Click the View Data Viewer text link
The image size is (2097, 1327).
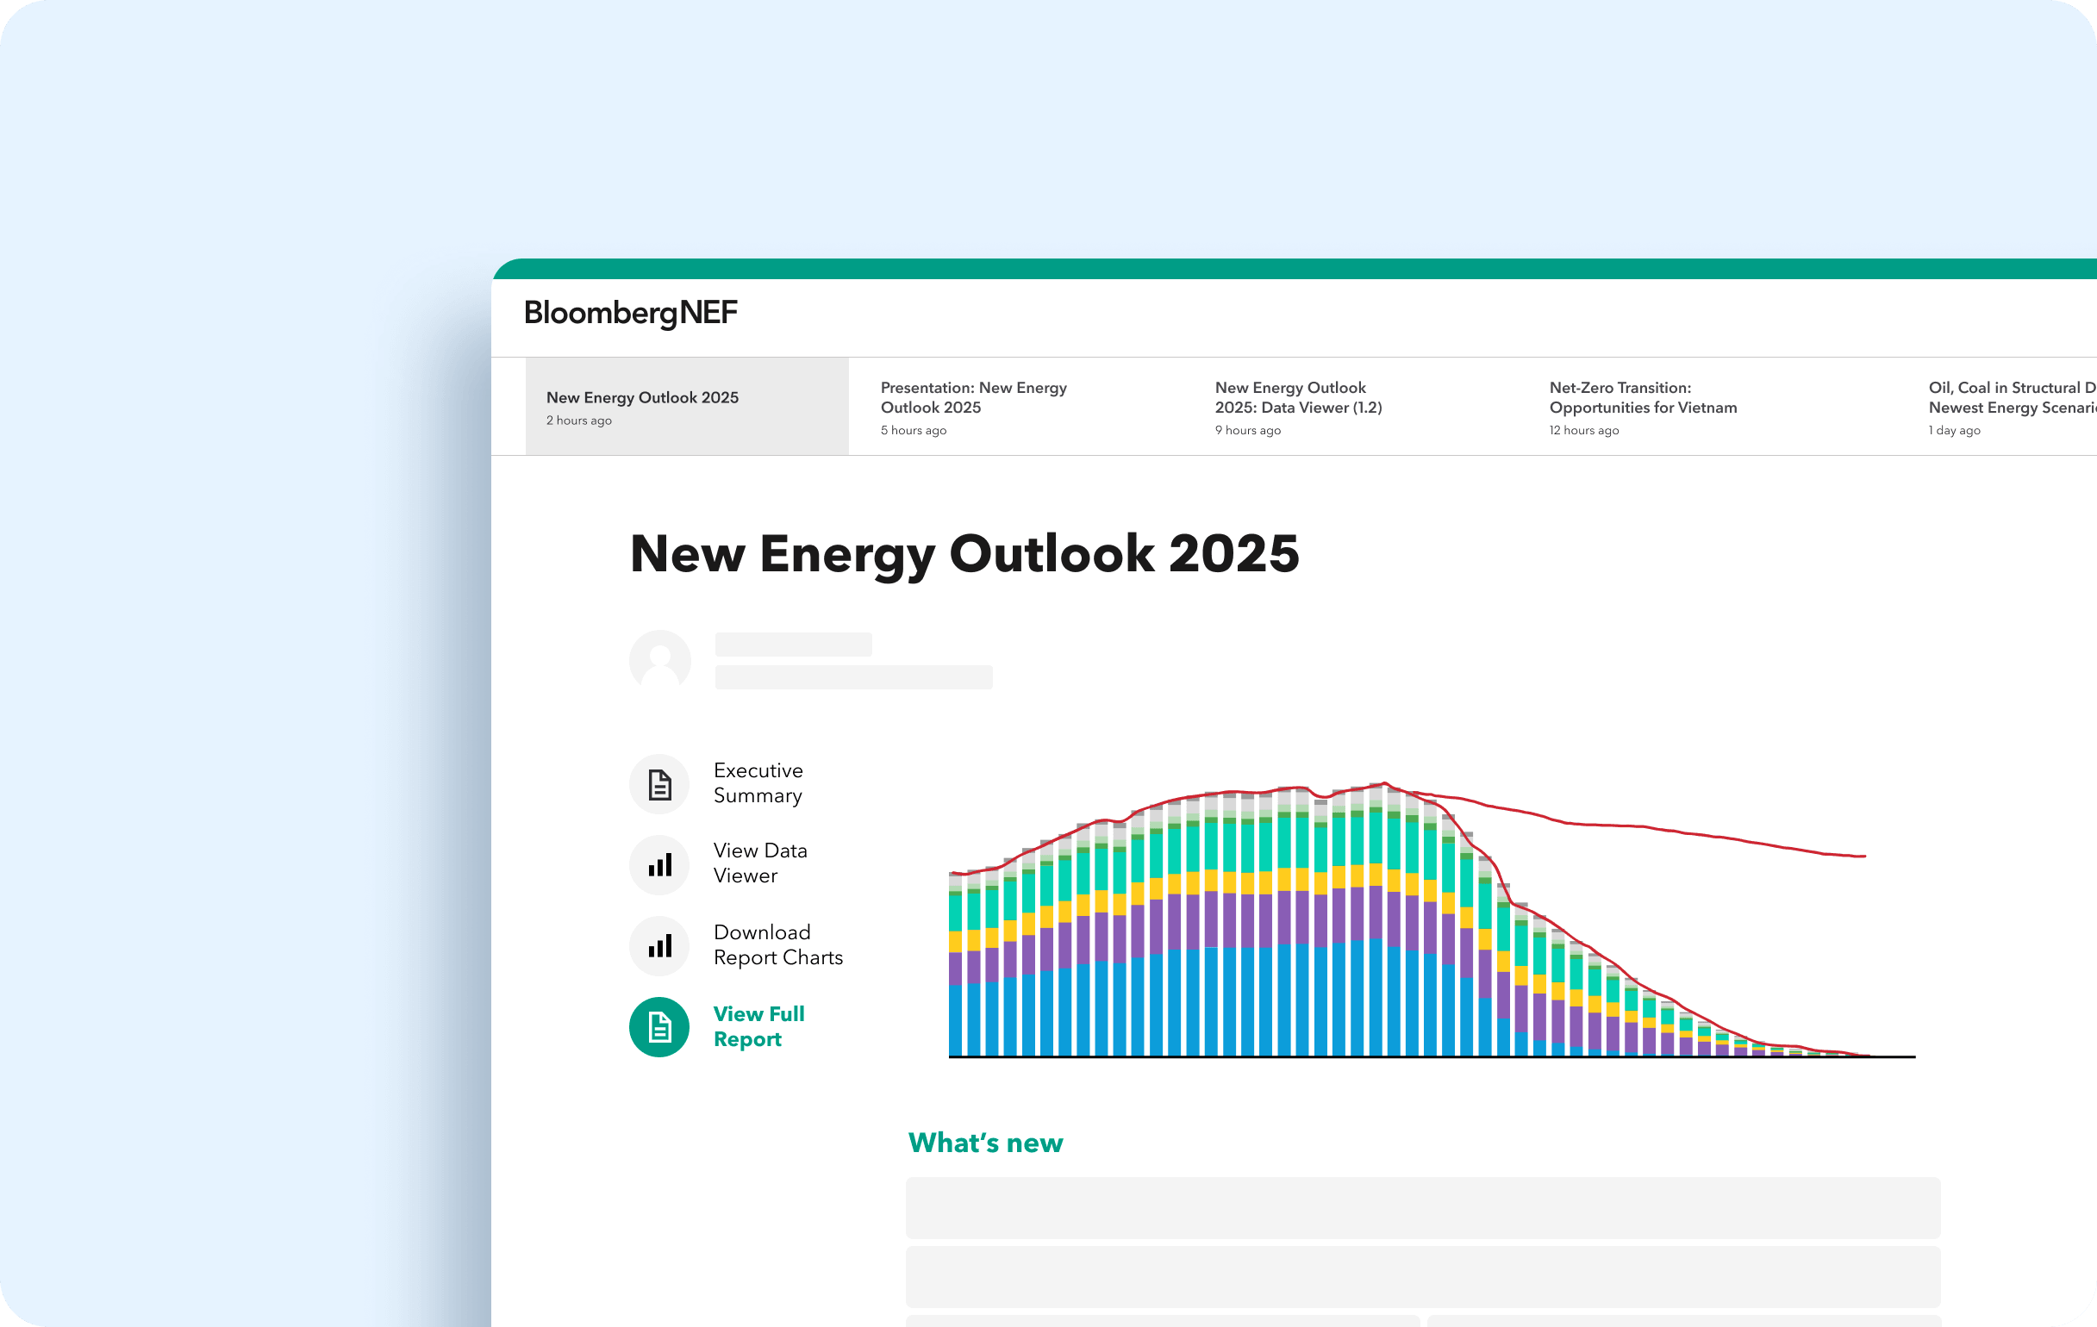click(760, 863)
